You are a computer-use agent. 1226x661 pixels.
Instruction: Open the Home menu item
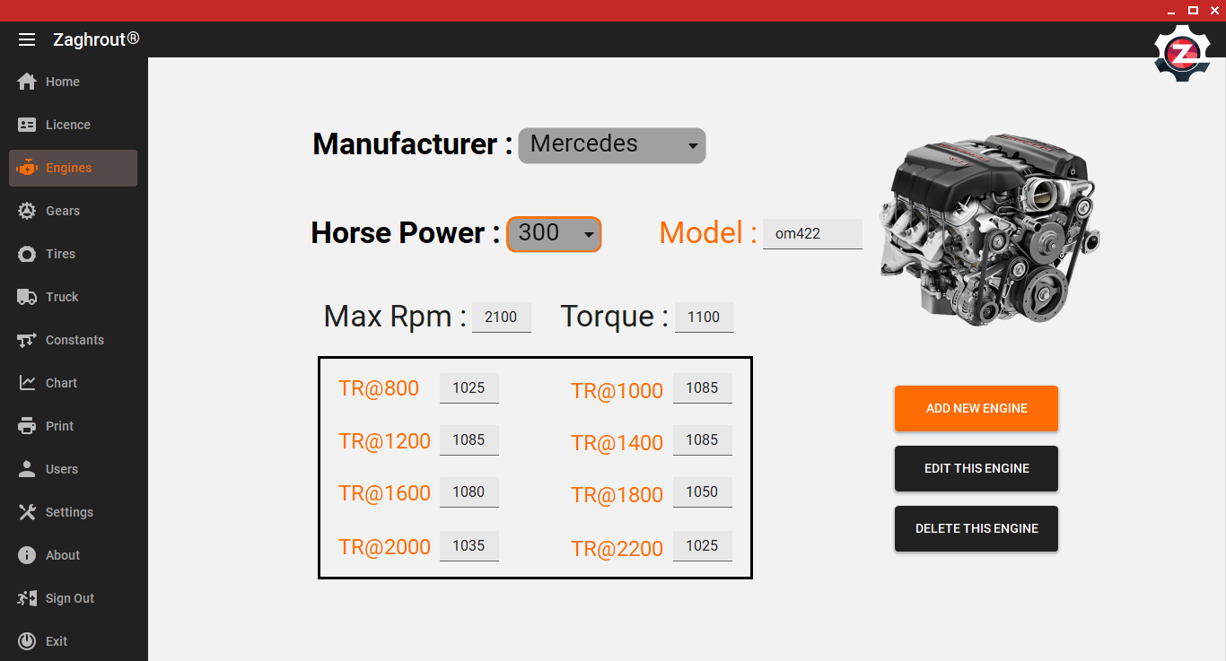74,82
